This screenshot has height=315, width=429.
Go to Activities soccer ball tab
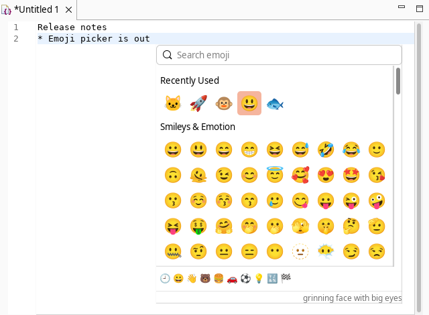tap(245, 279)
